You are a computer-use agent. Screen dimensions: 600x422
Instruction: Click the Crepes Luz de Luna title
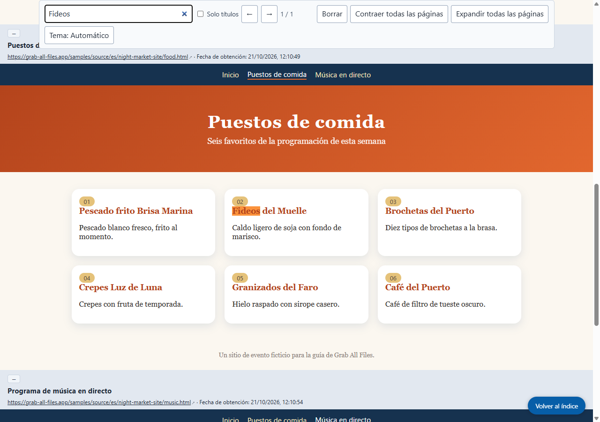coord(120,287)
